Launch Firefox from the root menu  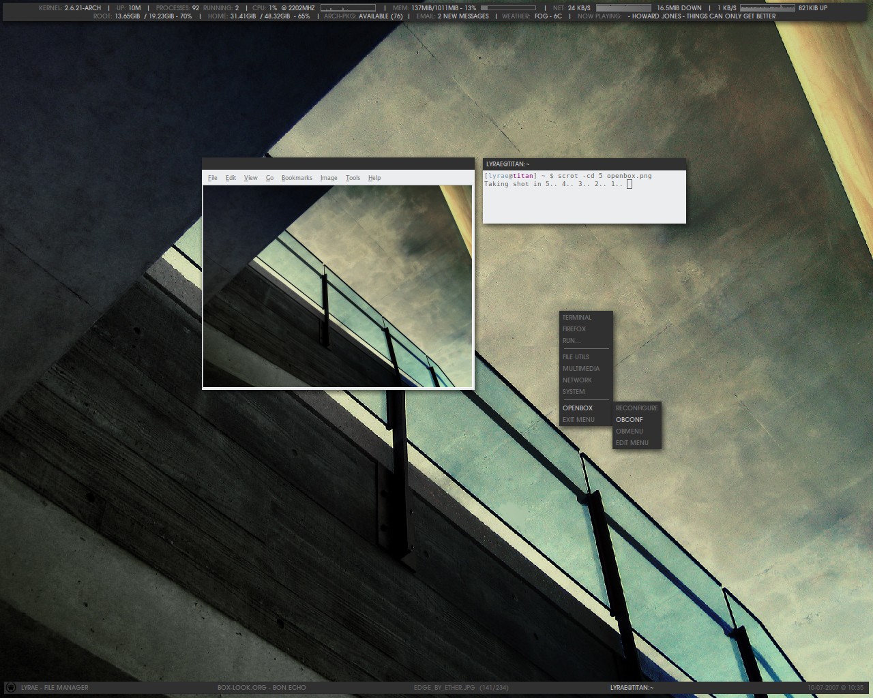(585, 329)
